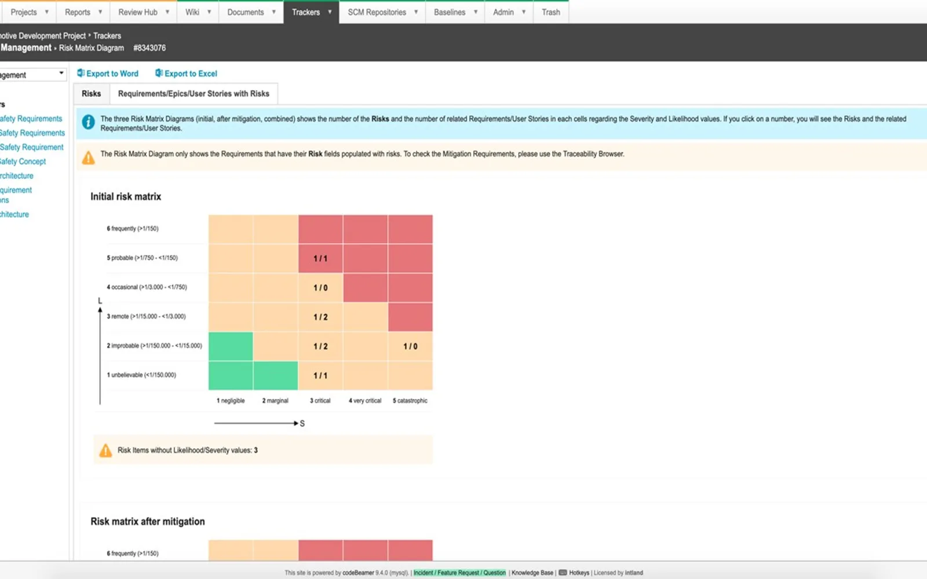Expand the SCM Repositories dropdown arrow
Image resolution: width=927 pixels, height=579 pixels.
(416, 12)
